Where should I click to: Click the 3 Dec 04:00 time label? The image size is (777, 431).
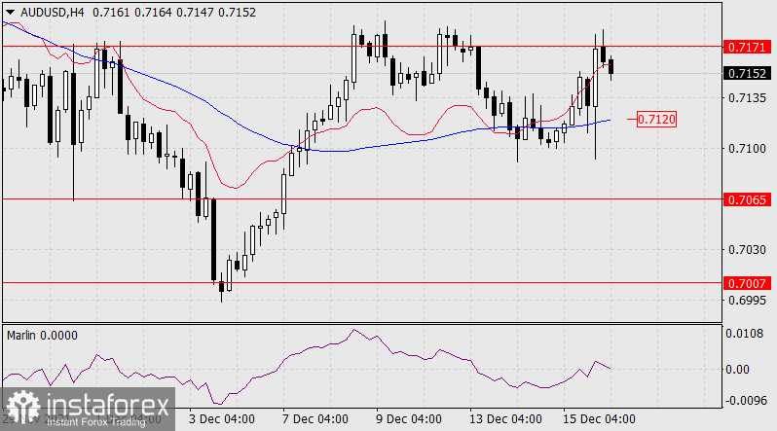(223, 419)
